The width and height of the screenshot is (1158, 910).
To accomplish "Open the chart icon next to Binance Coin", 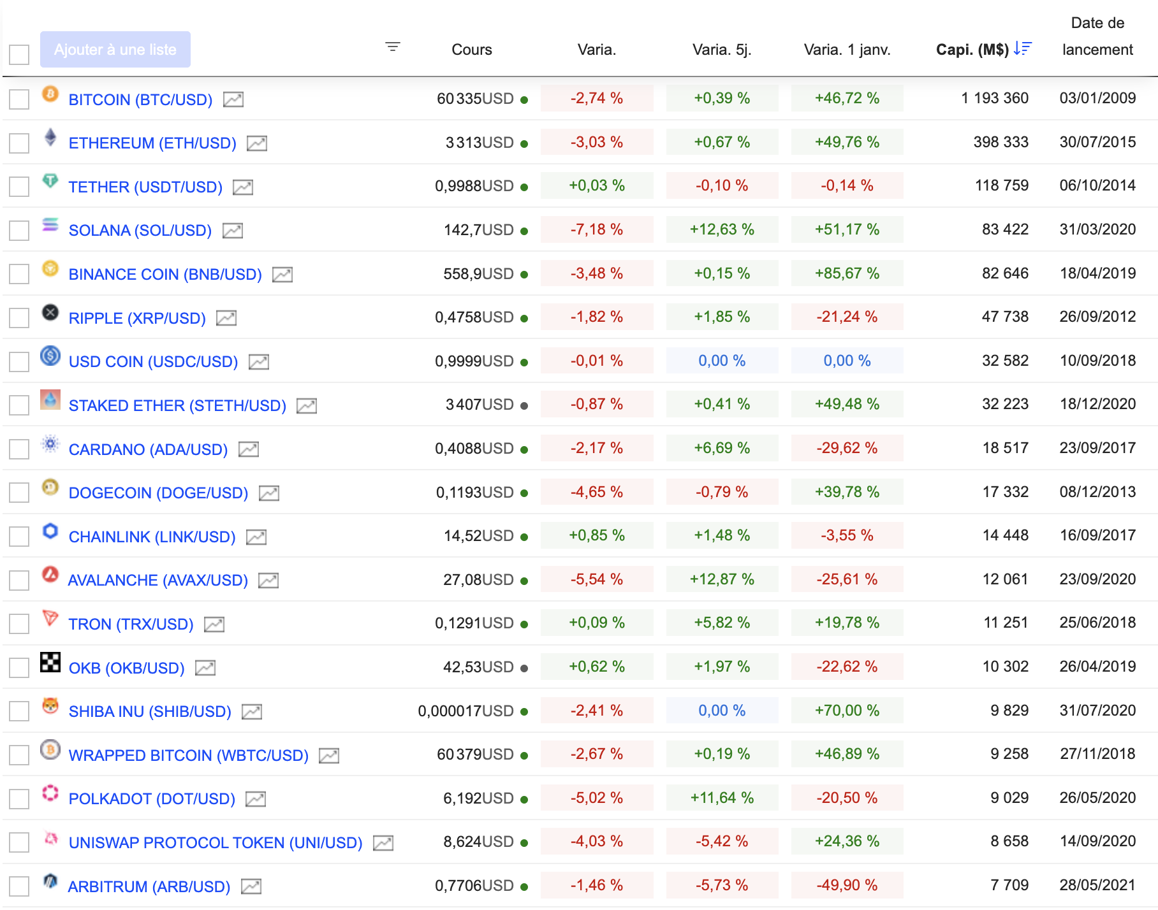I will (282, 275).
